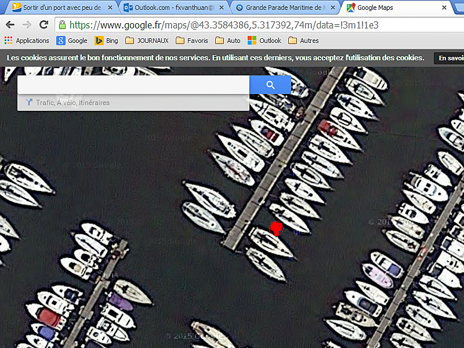Open the Outlook bookmark
The image size is (464, 348).
coord(264,41)
